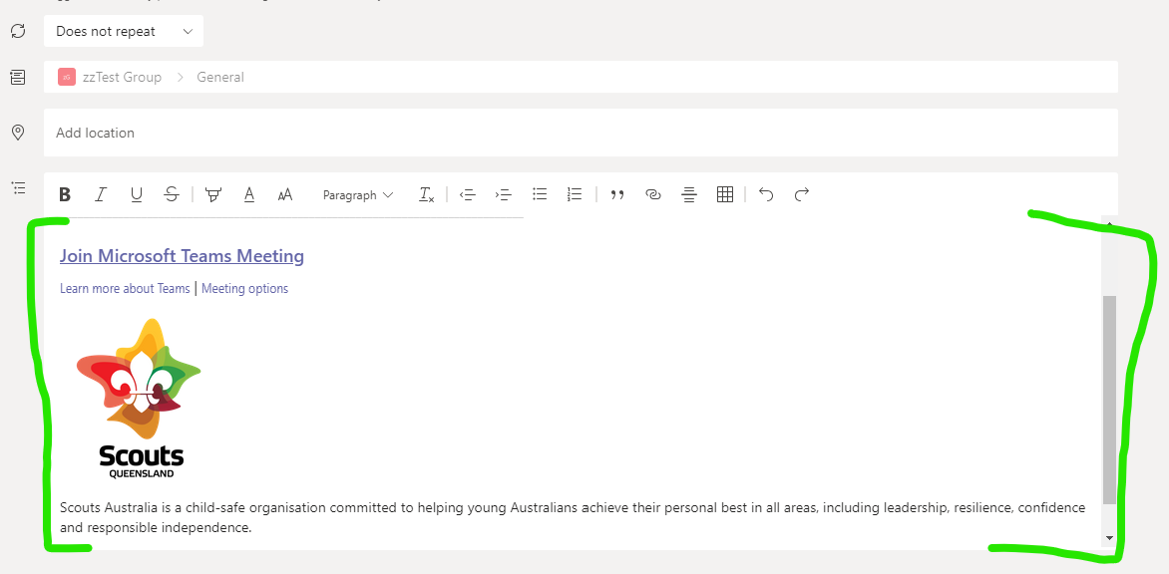
Task: Open the Join Microsoft Teams Meeting link
Action: pos(182,256)
